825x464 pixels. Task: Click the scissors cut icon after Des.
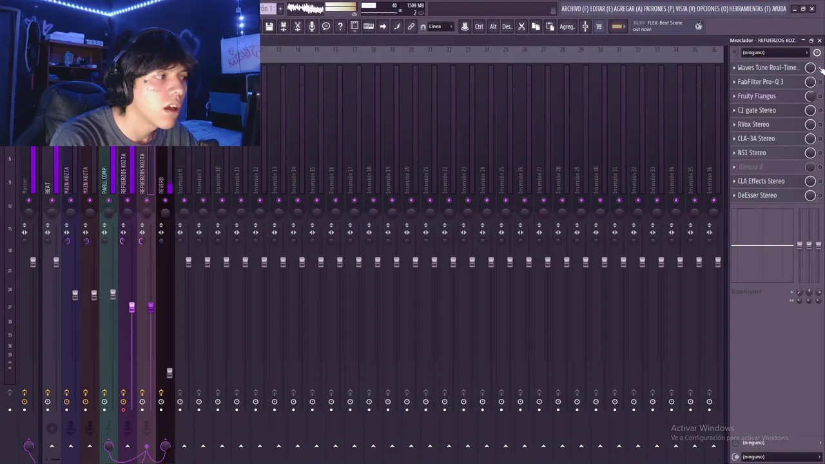521,26
